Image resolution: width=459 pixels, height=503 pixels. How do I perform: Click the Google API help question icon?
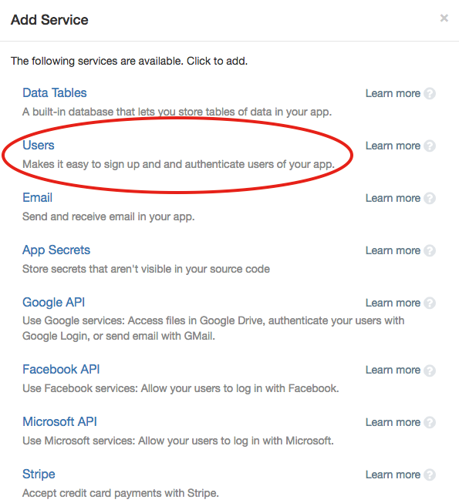pos(430,303)
